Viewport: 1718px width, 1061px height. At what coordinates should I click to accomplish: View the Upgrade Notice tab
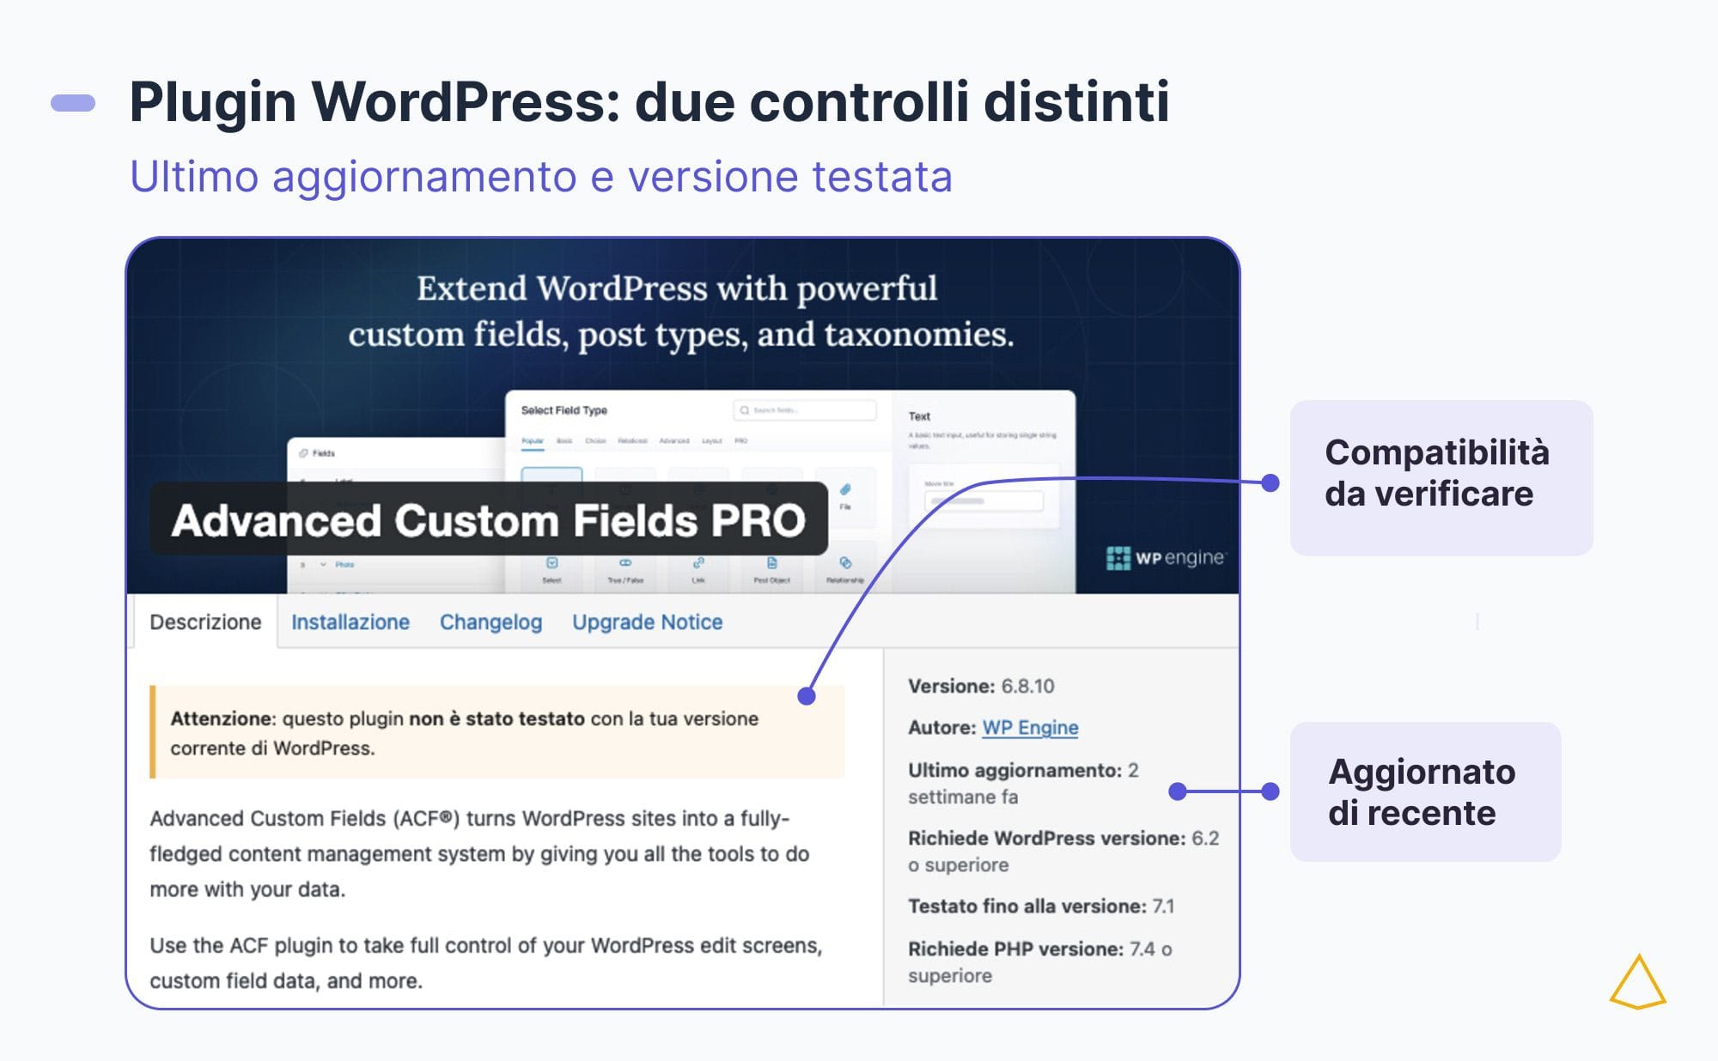(x=648, y=621)
